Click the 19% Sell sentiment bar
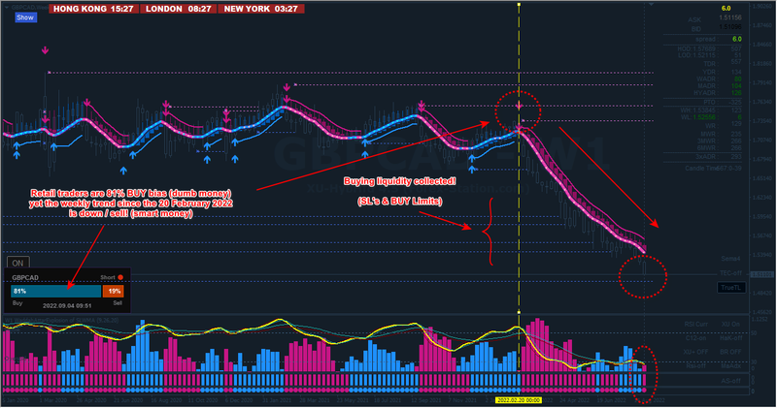Image resolution: width=777 pixels, height=408 pixels. click(113, 292)
